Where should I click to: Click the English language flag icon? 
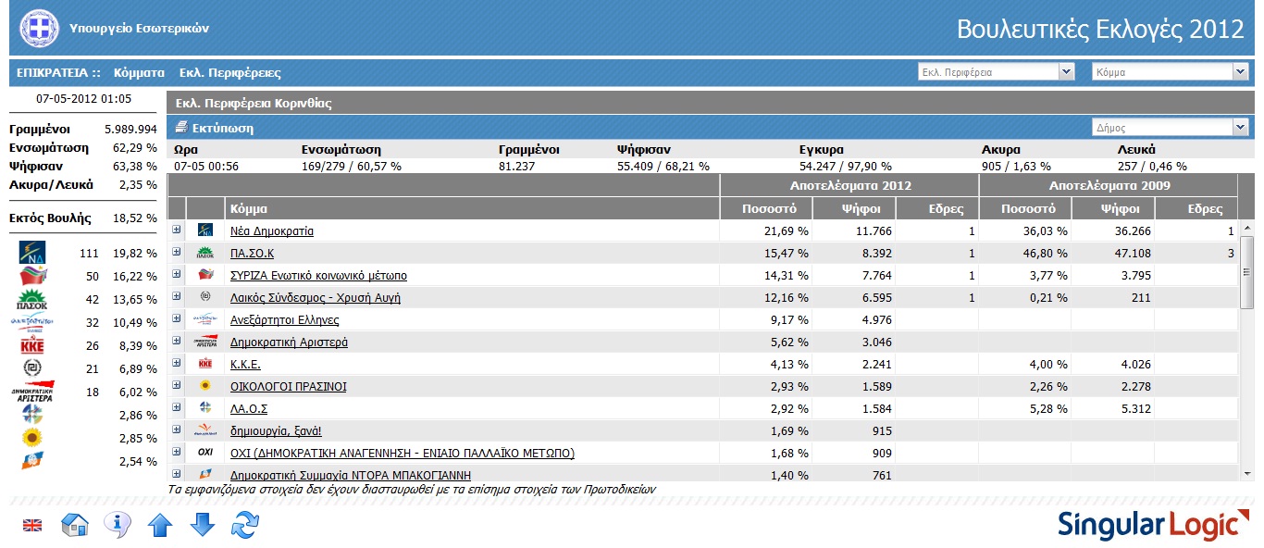(32, 526)
